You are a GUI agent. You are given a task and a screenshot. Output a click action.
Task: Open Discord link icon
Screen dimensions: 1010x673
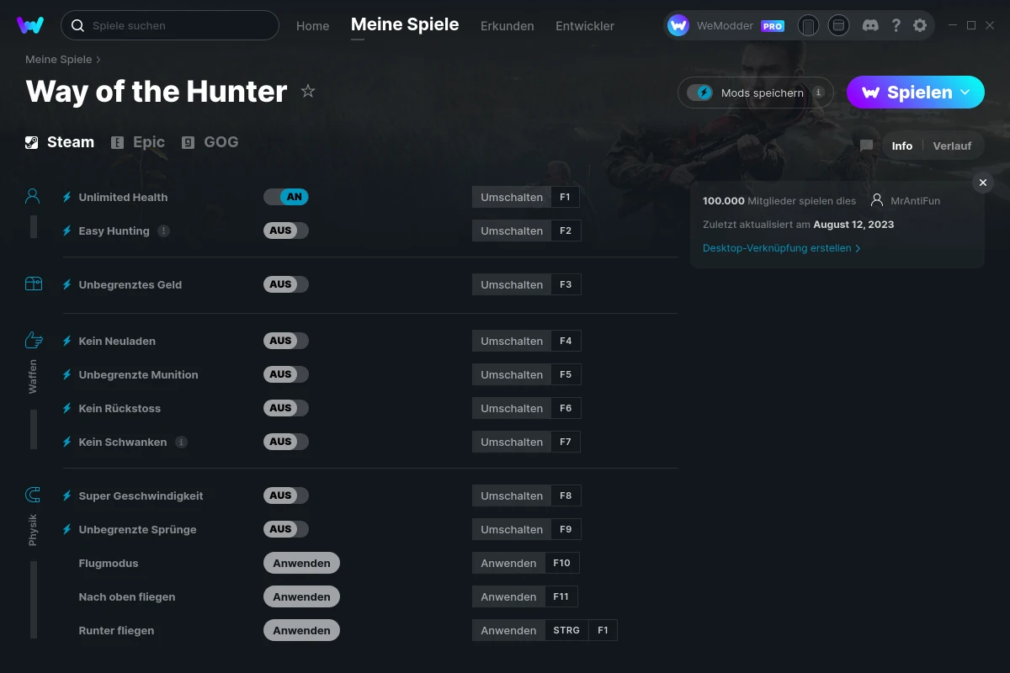tap(871, 25)
